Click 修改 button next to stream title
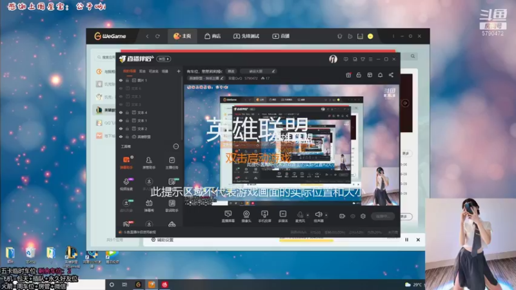Image resolution: width=516 pixels, height=290 pixels. (x=231, y=71)
